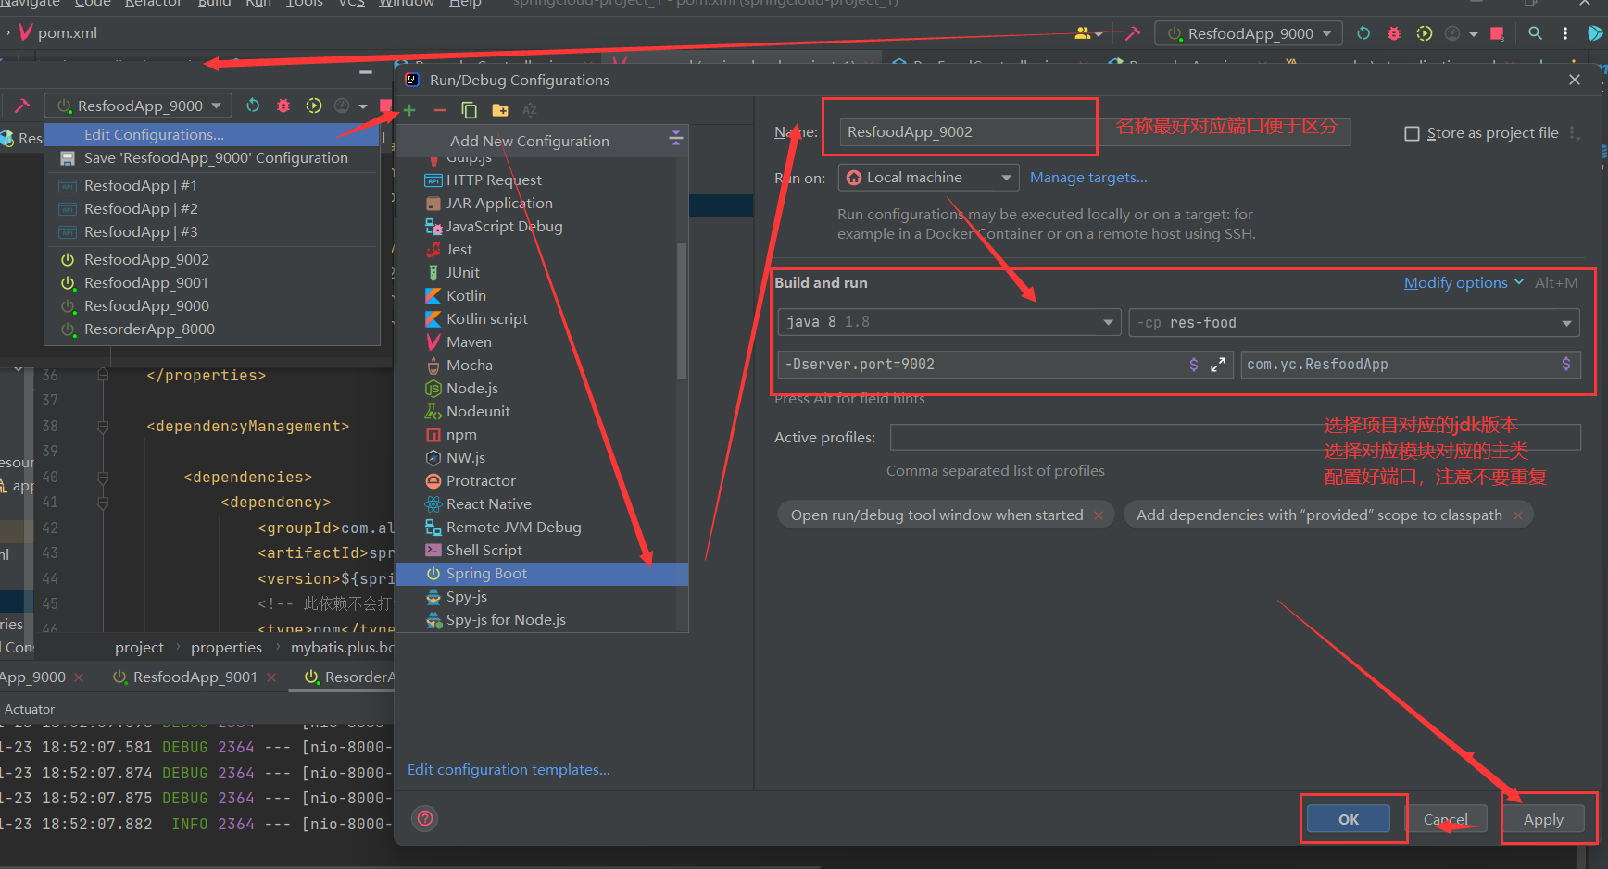Viewport: 1608px width, 869px height.
Task: Click the Copy Configuration icon in dialog toolbar
Action: pos(470,111)
